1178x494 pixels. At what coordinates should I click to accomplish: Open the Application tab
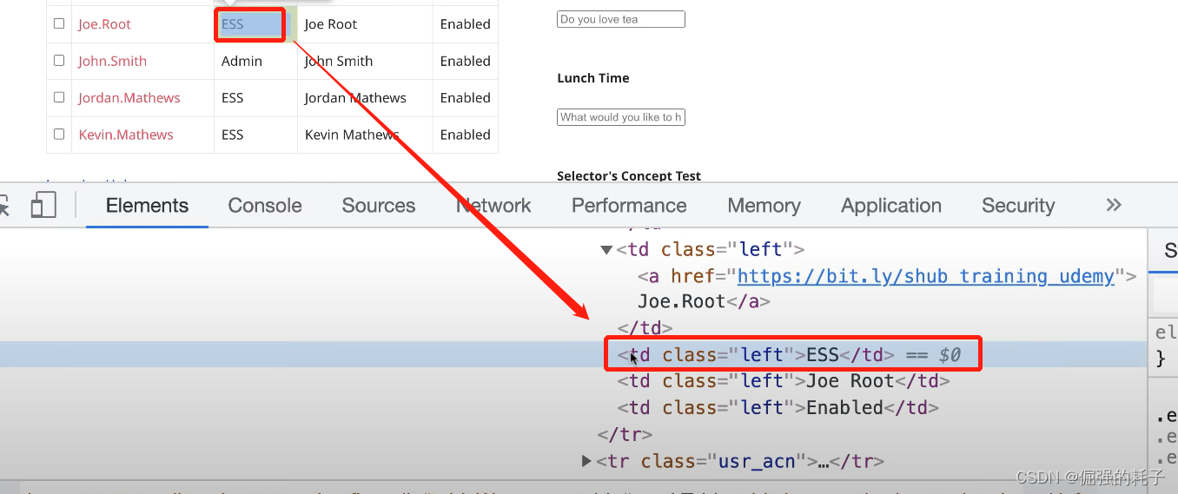pyautogui.click(x=891, y=206)
